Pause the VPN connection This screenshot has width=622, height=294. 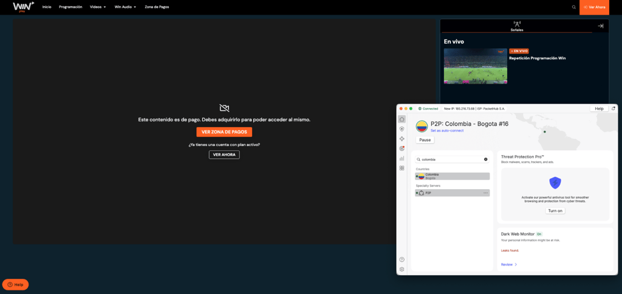tap(425, 140)
